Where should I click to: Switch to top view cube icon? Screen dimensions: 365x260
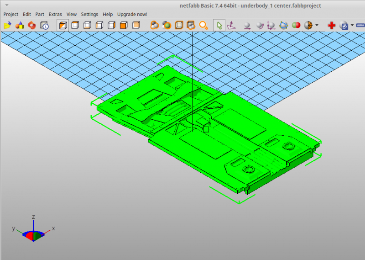pos(75,25)
